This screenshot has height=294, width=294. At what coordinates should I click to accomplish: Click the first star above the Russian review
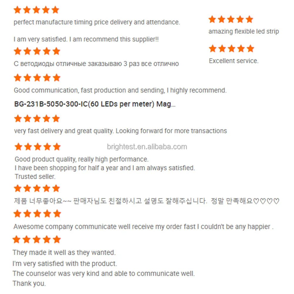[18, 51]
